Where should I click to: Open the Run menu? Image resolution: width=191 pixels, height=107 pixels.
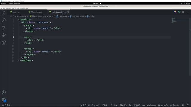[x=18, y=8]
